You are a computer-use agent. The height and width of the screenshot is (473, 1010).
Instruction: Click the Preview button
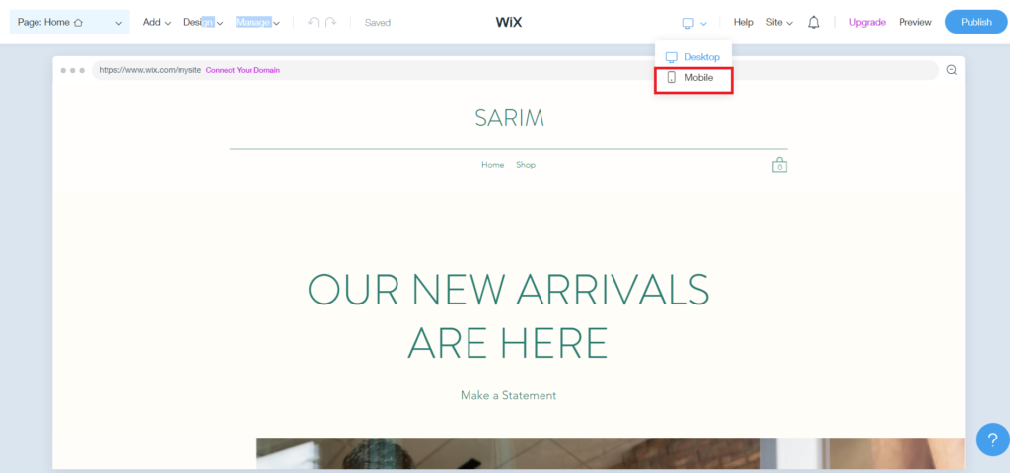tap(914, 22)
